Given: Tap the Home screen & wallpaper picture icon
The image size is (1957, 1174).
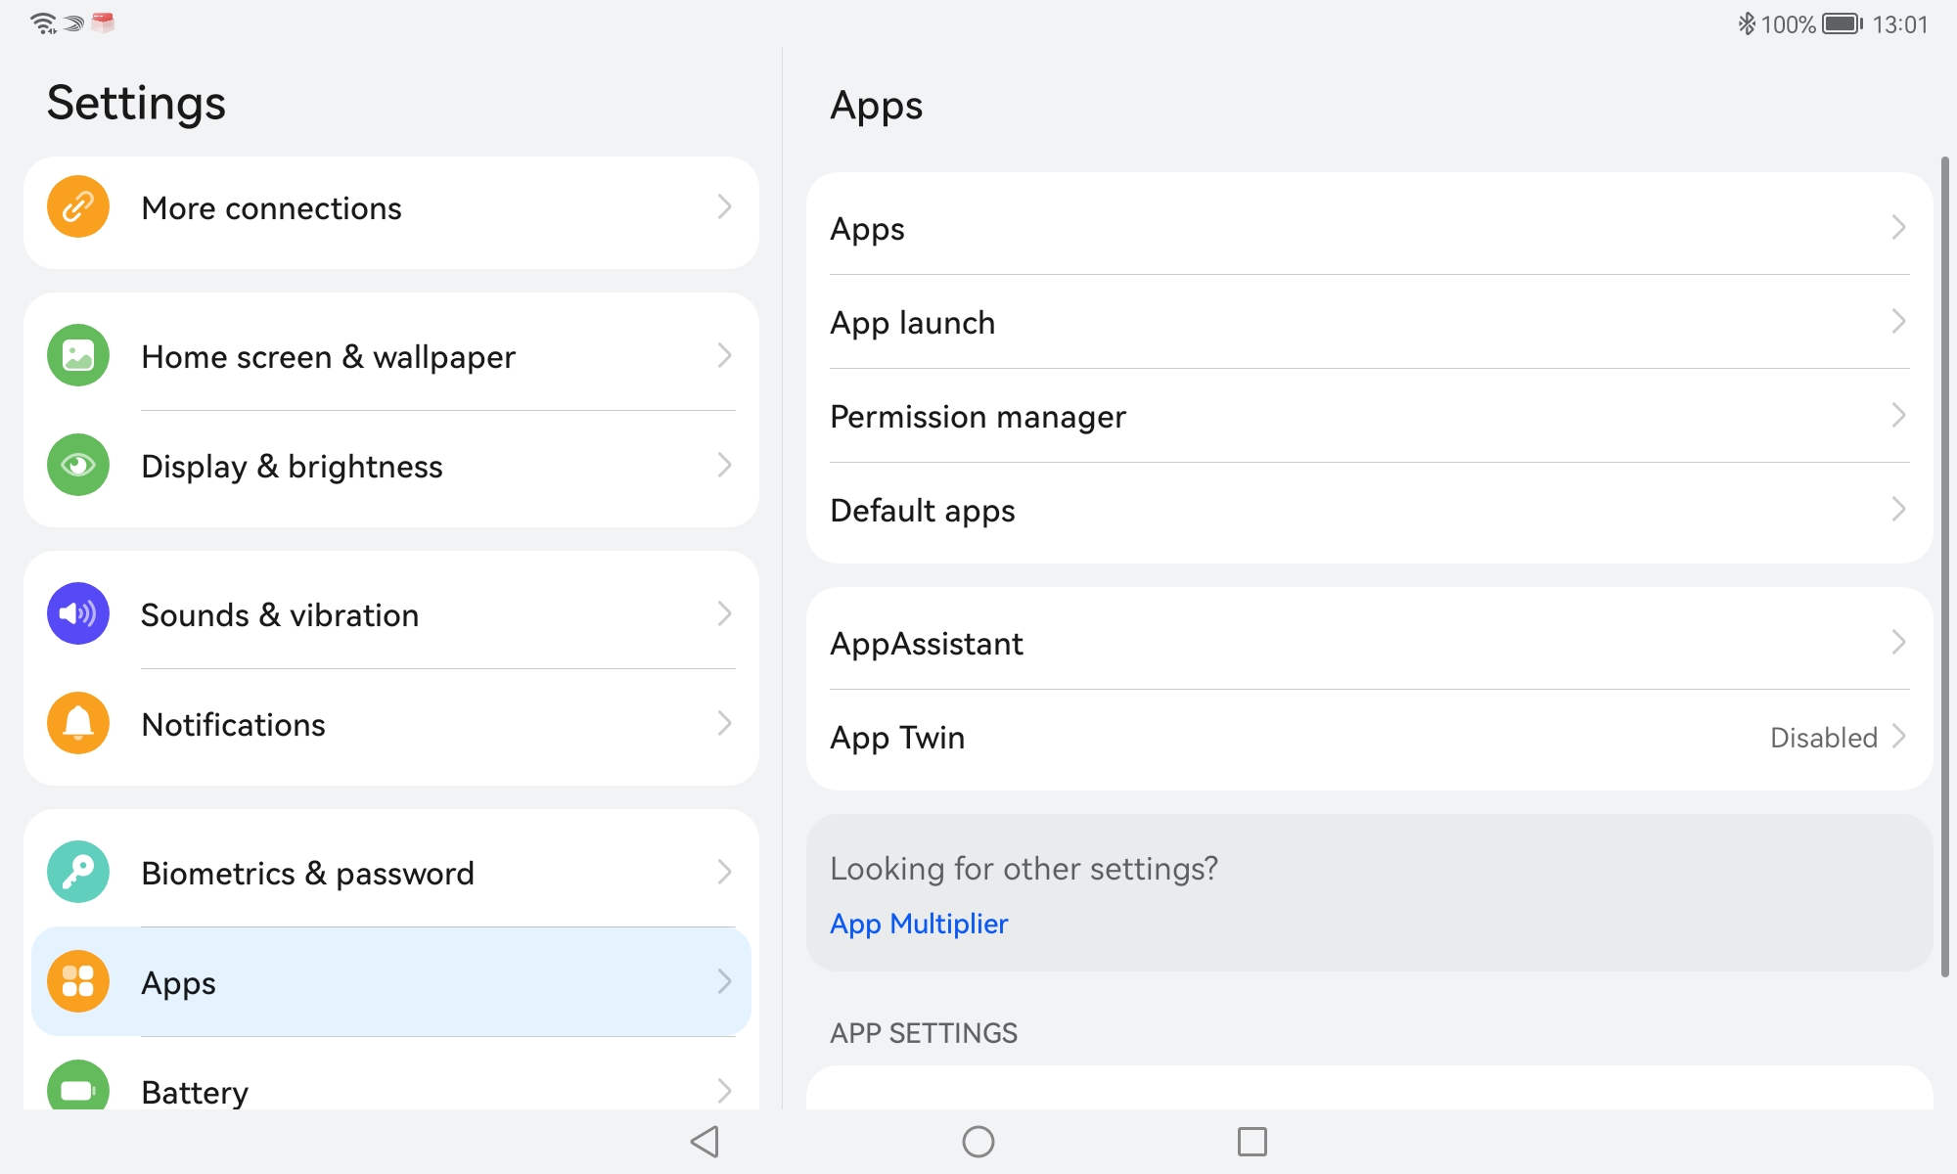Looking at the screenshot, I should [78, 356].
